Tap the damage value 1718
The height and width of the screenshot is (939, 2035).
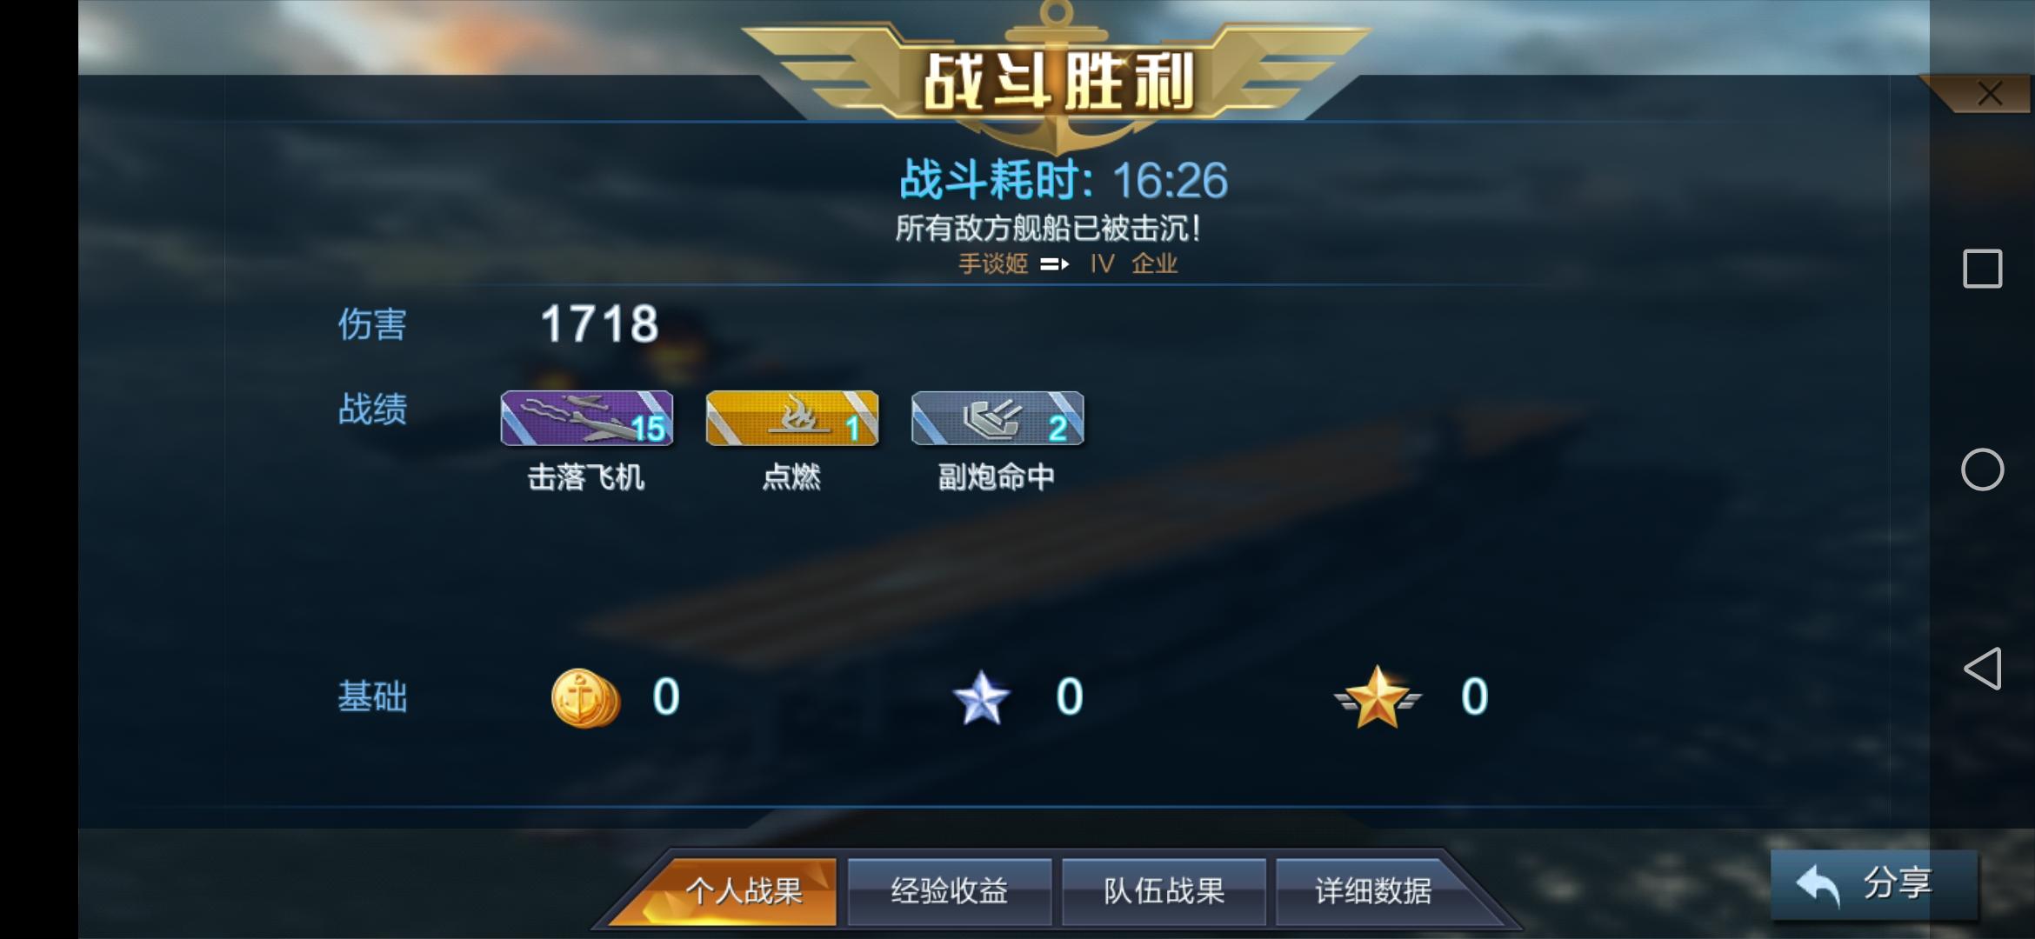[x=599, y=324]
